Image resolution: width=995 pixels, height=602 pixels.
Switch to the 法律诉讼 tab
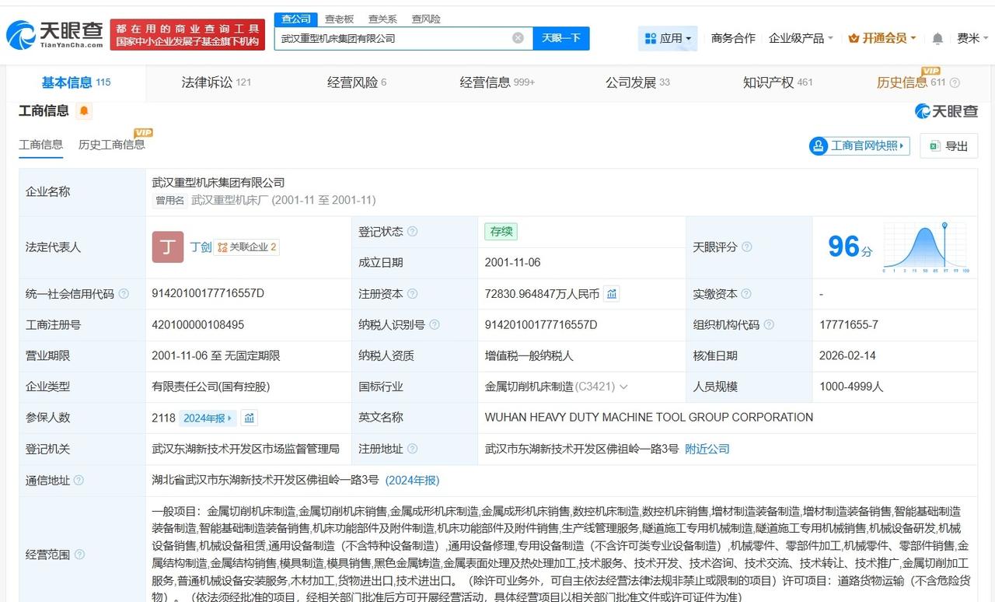click(x=216, y=82)
